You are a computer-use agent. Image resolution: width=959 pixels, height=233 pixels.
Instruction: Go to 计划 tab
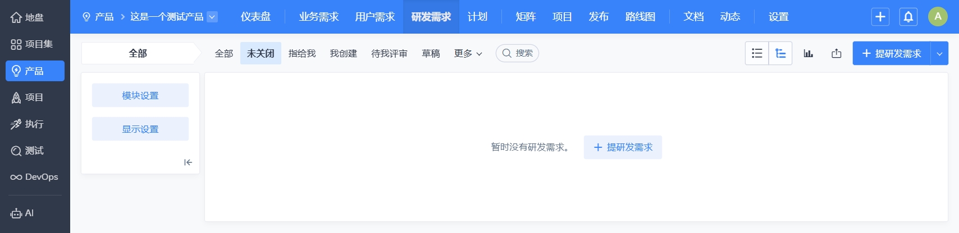pos(477,17)
